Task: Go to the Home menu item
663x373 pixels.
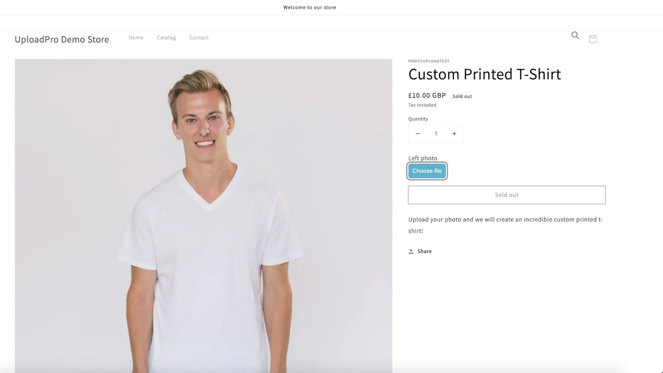Action: point(136,38)
